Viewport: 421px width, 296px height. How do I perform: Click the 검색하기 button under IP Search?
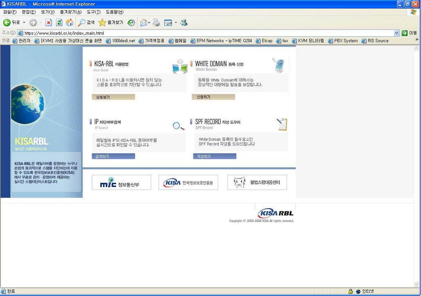point(113,157)
